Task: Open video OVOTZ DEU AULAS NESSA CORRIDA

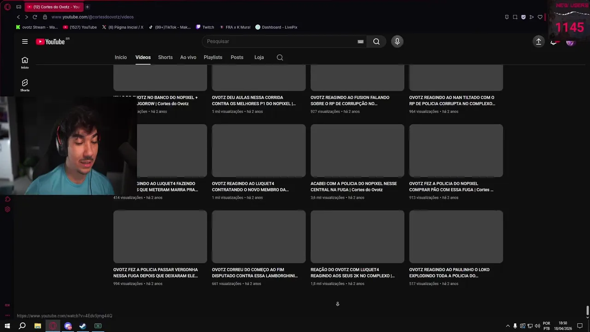Action: click(x=254, y=101)
